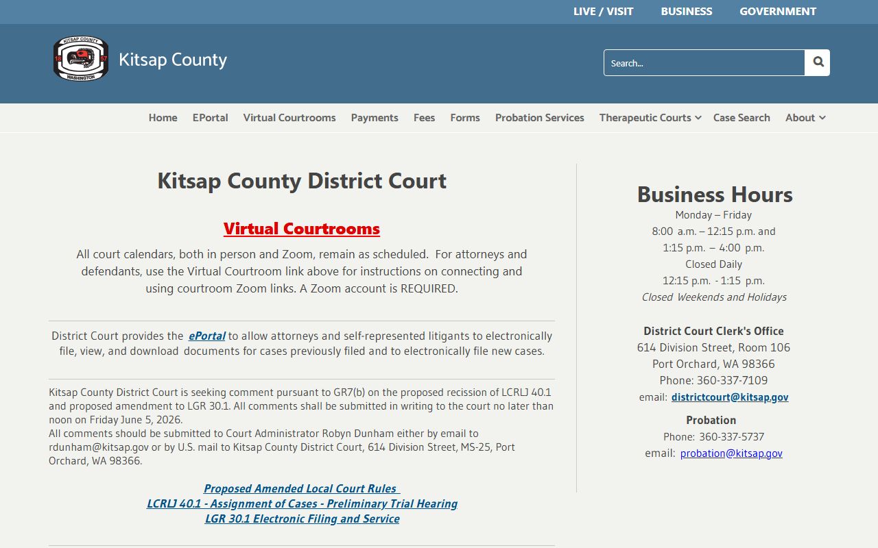Click GOVERNMENT in the top bar
Image resolution: width=878 pixels, height=548 pixels.
point(778,12)
